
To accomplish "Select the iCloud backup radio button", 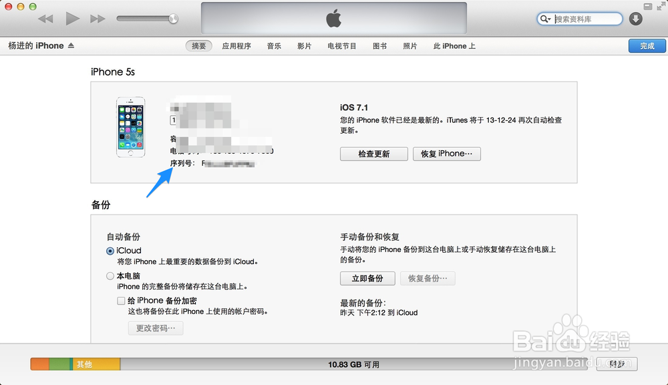I will pyautogui.click(x=110, y=251).
